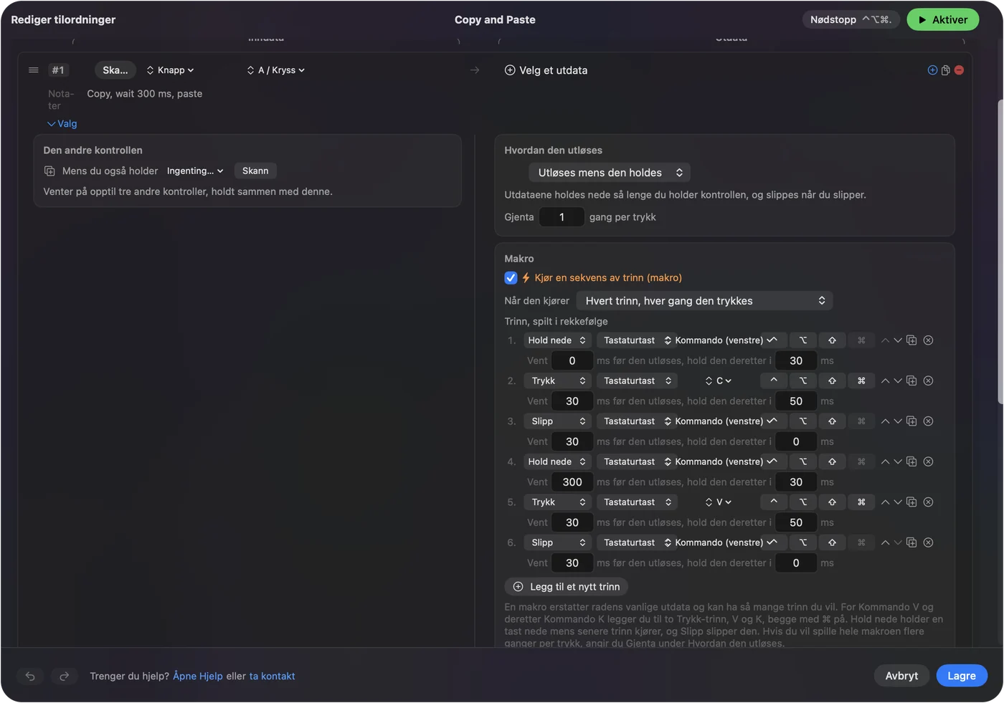1004x703 pixels.
Task: Open the Knapp type dropdown
Action: coord(170,70)
